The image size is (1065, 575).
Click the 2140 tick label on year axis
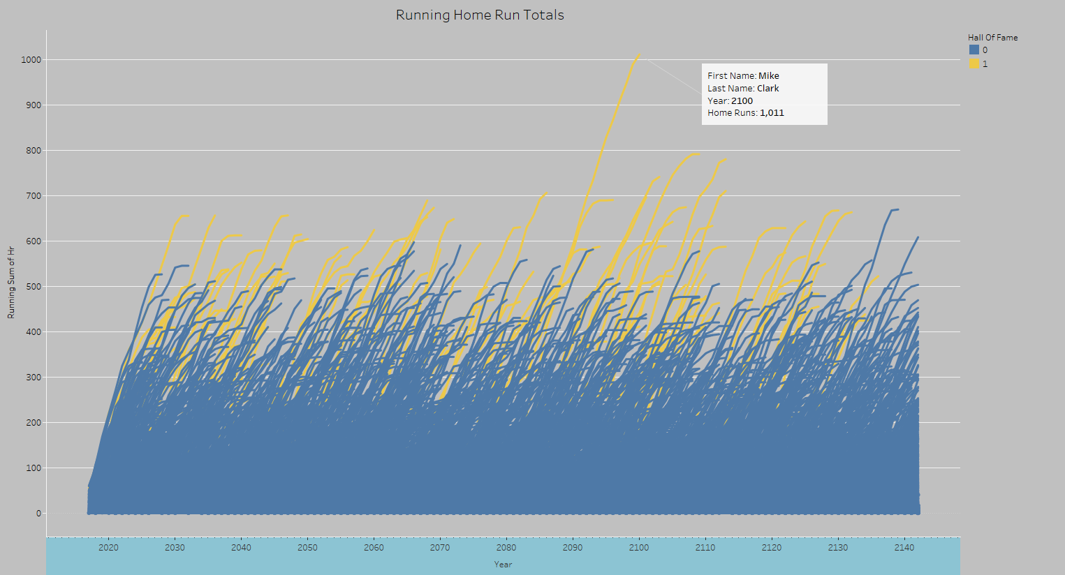click(904, 548)
